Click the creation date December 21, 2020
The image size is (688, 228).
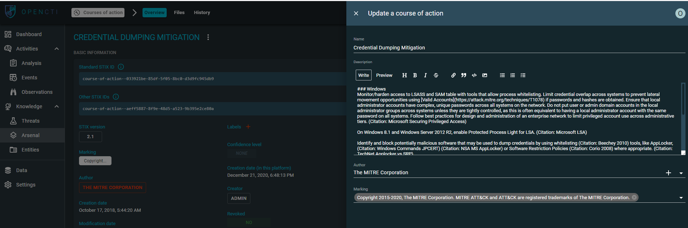pyautogui.click(x=260, y=175)
